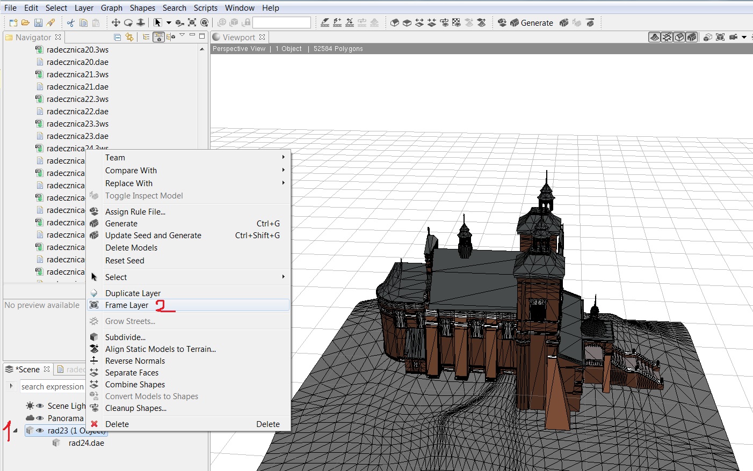Open the viewport camera dropdown arrow
This screenshot has height=471, width=753.
coord(744,37)
